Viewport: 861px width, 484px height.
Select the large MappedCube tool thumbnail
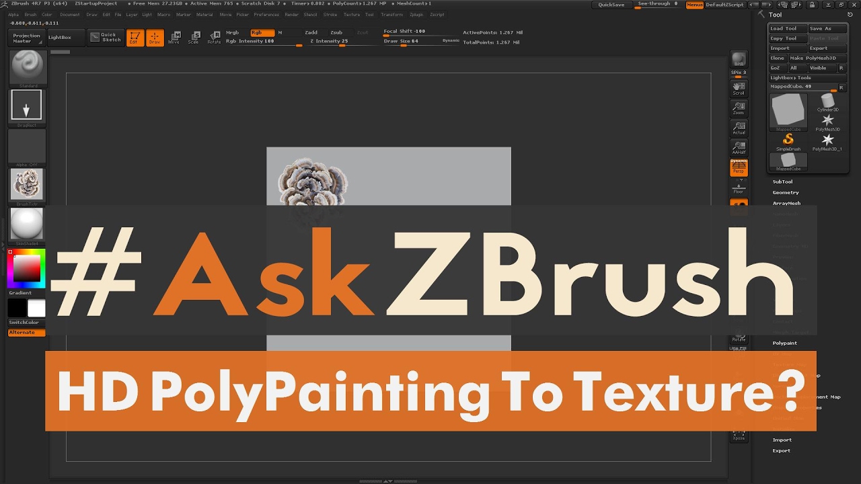pos(788,111)
